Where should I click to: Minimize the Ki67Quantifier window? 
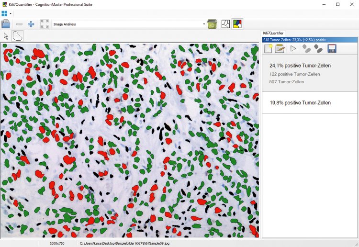[x=324, y=4]
